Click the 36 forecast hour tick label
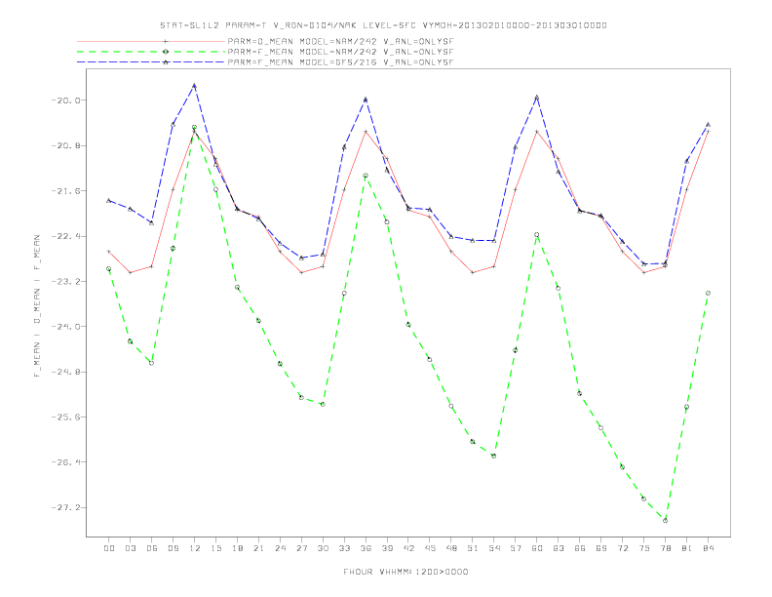The image size is (772, 597). click(x=366, y=548)
